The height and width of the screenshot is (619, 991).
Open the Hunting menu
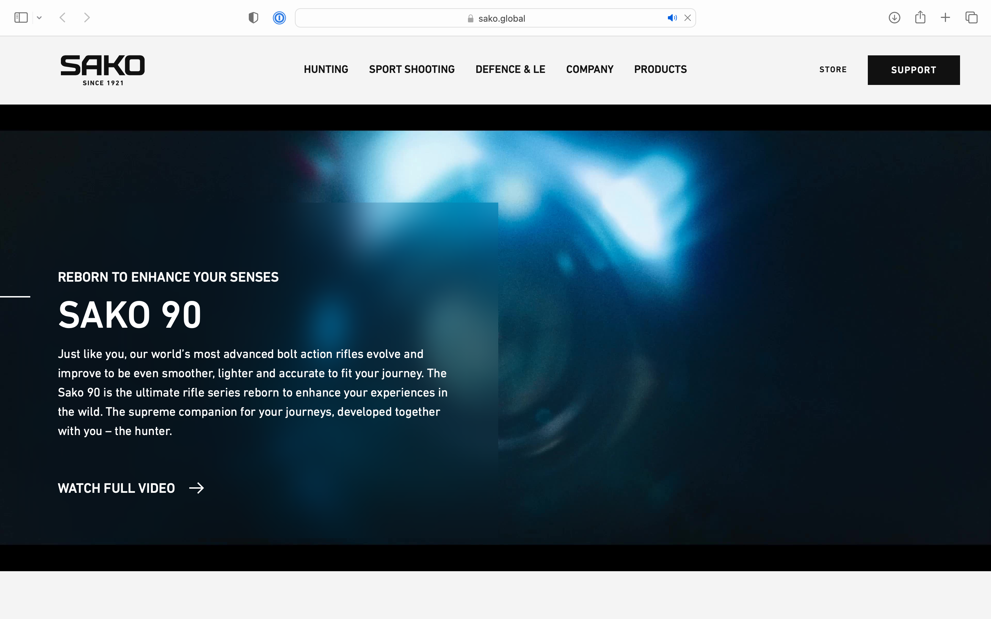326,69
